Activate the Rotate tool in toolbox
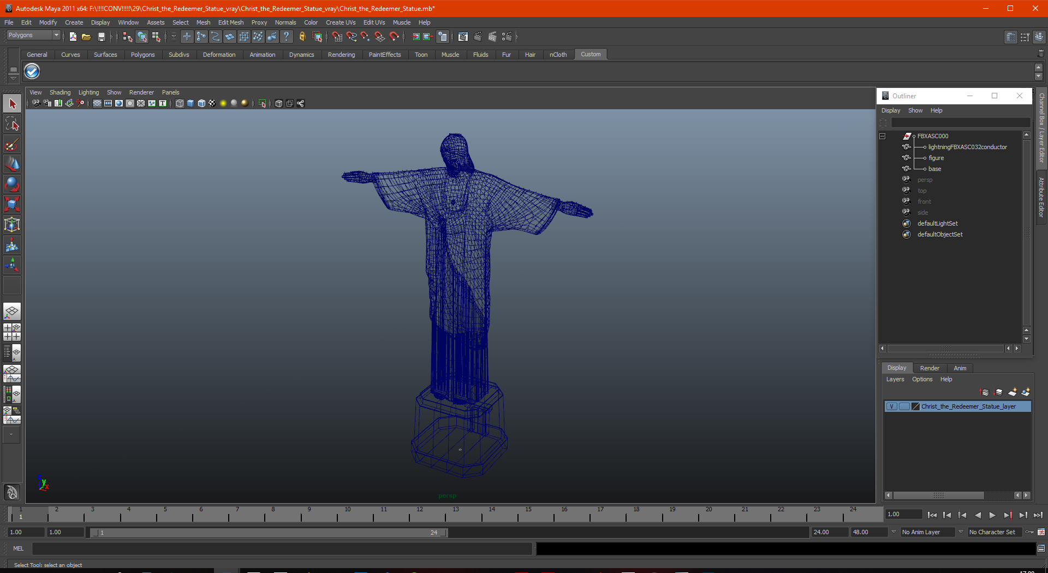 pos(12,185)
